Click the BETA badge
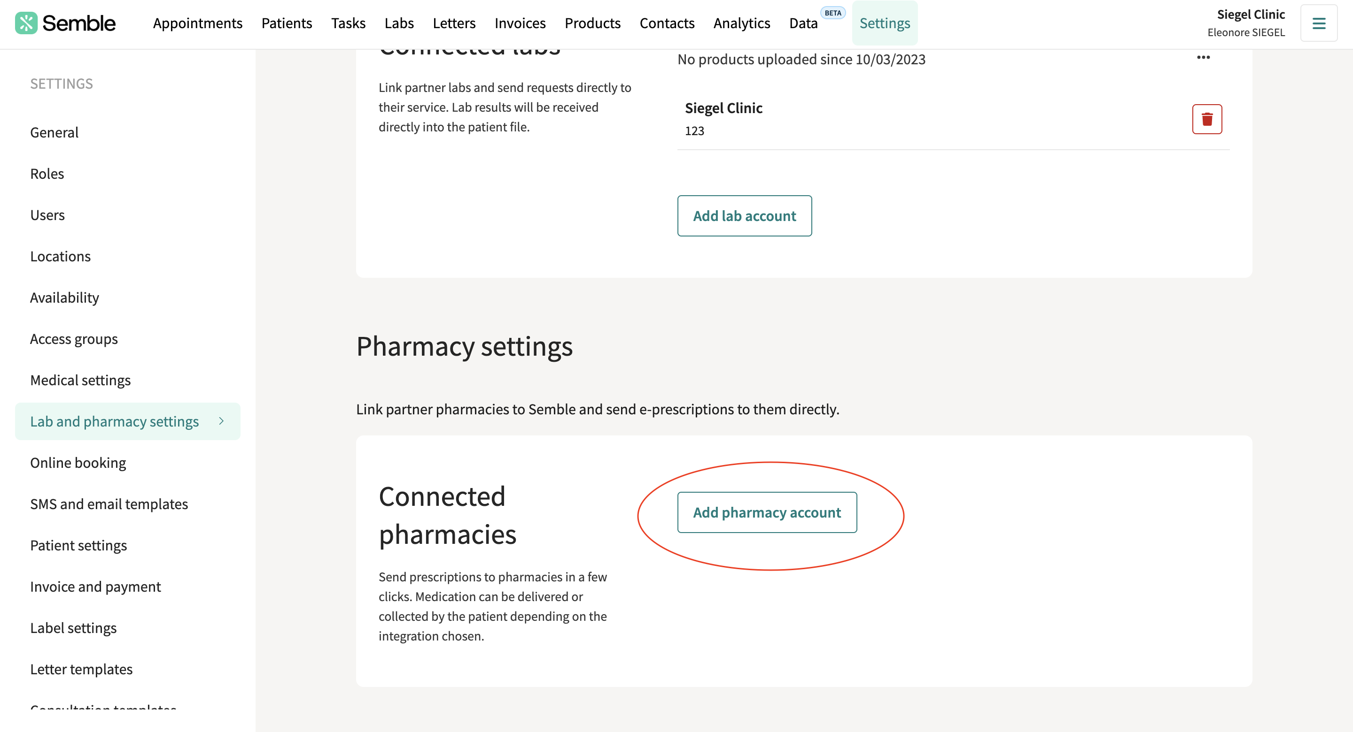 coord(832,13)
